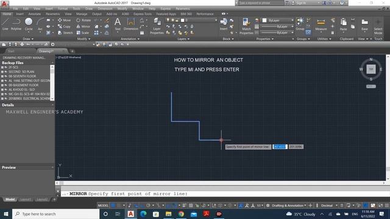Click the Backup Files list scrollbar
The height and width of the screenshot is (219, 390).
(52, 83)
